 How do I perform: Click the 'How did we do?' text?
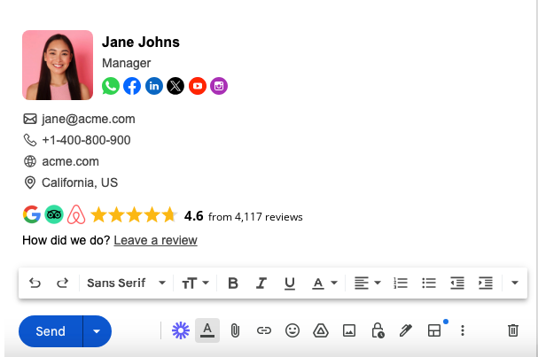pos(66,240)
